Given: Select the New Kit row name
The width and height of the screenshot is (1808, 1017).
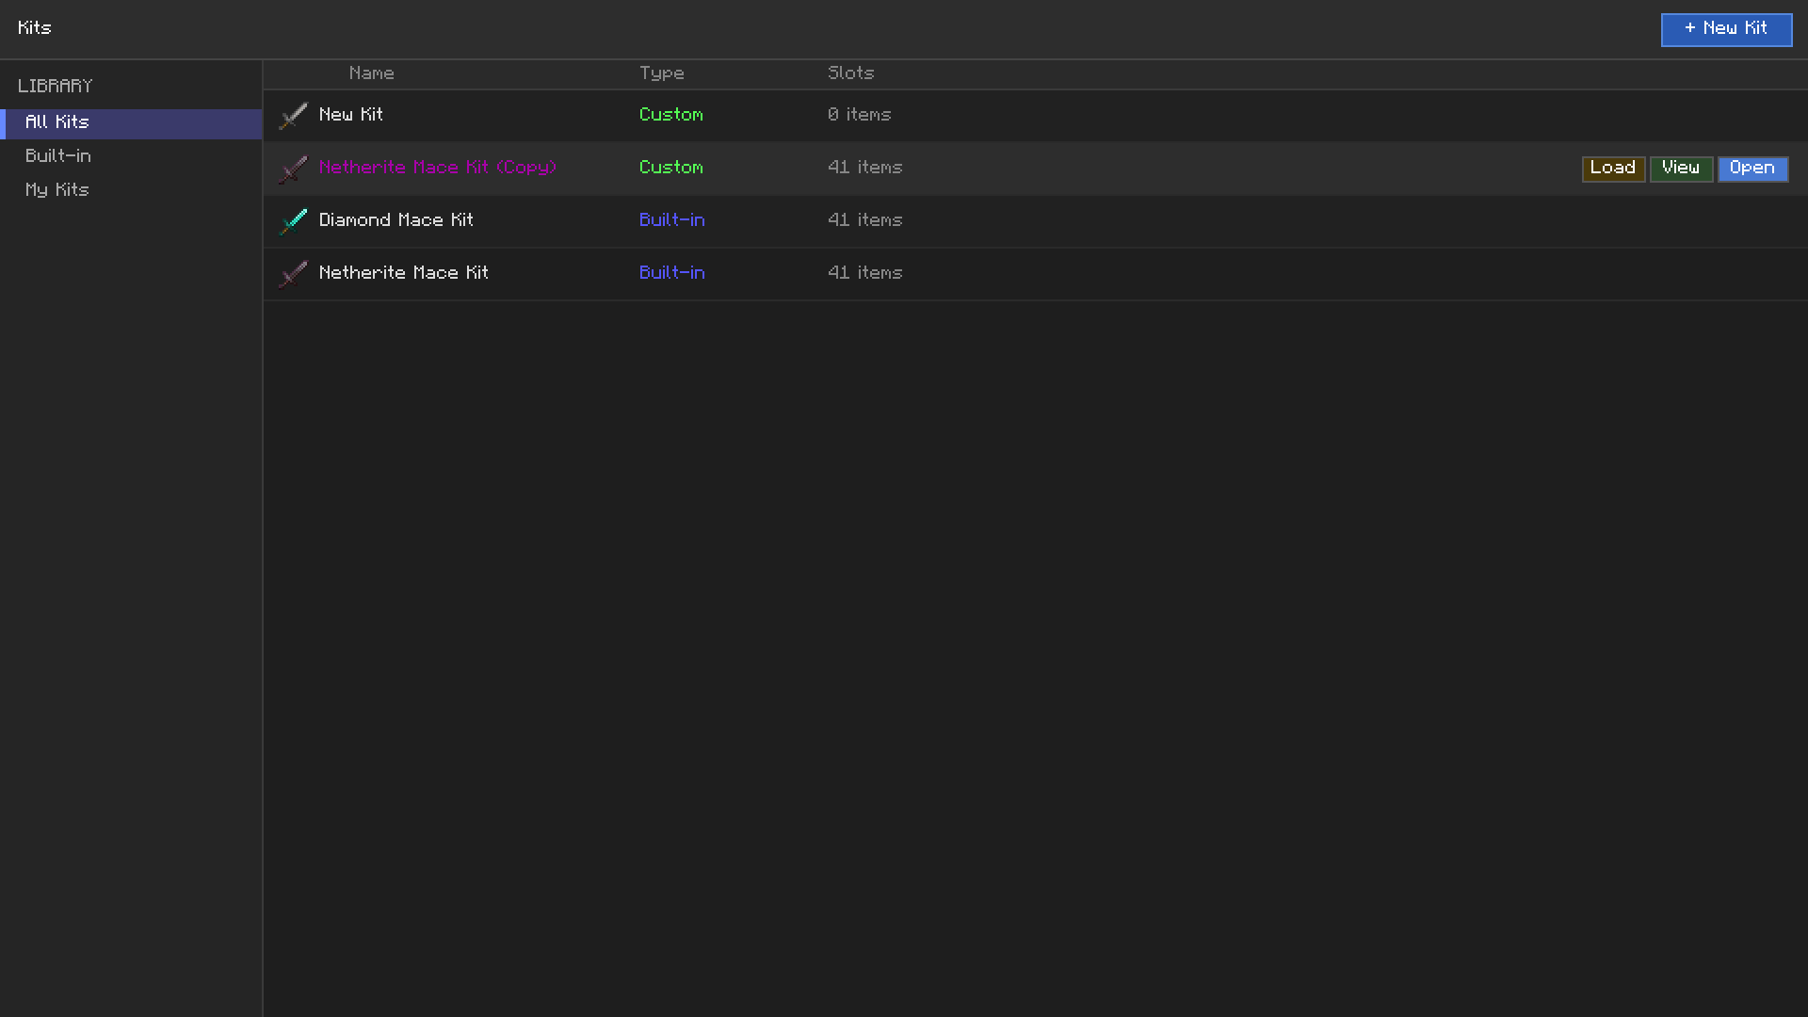Looking at the screenshot, I should pos(351,115).
